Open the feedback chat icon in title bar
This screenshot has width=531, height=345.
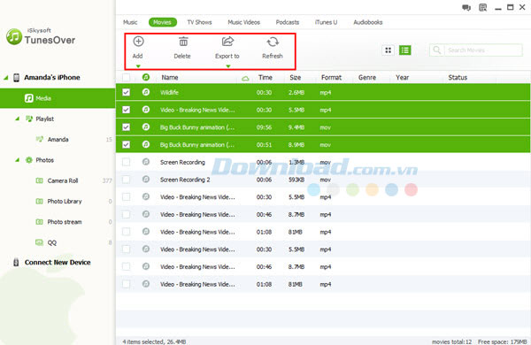click(x=466, y=7)
